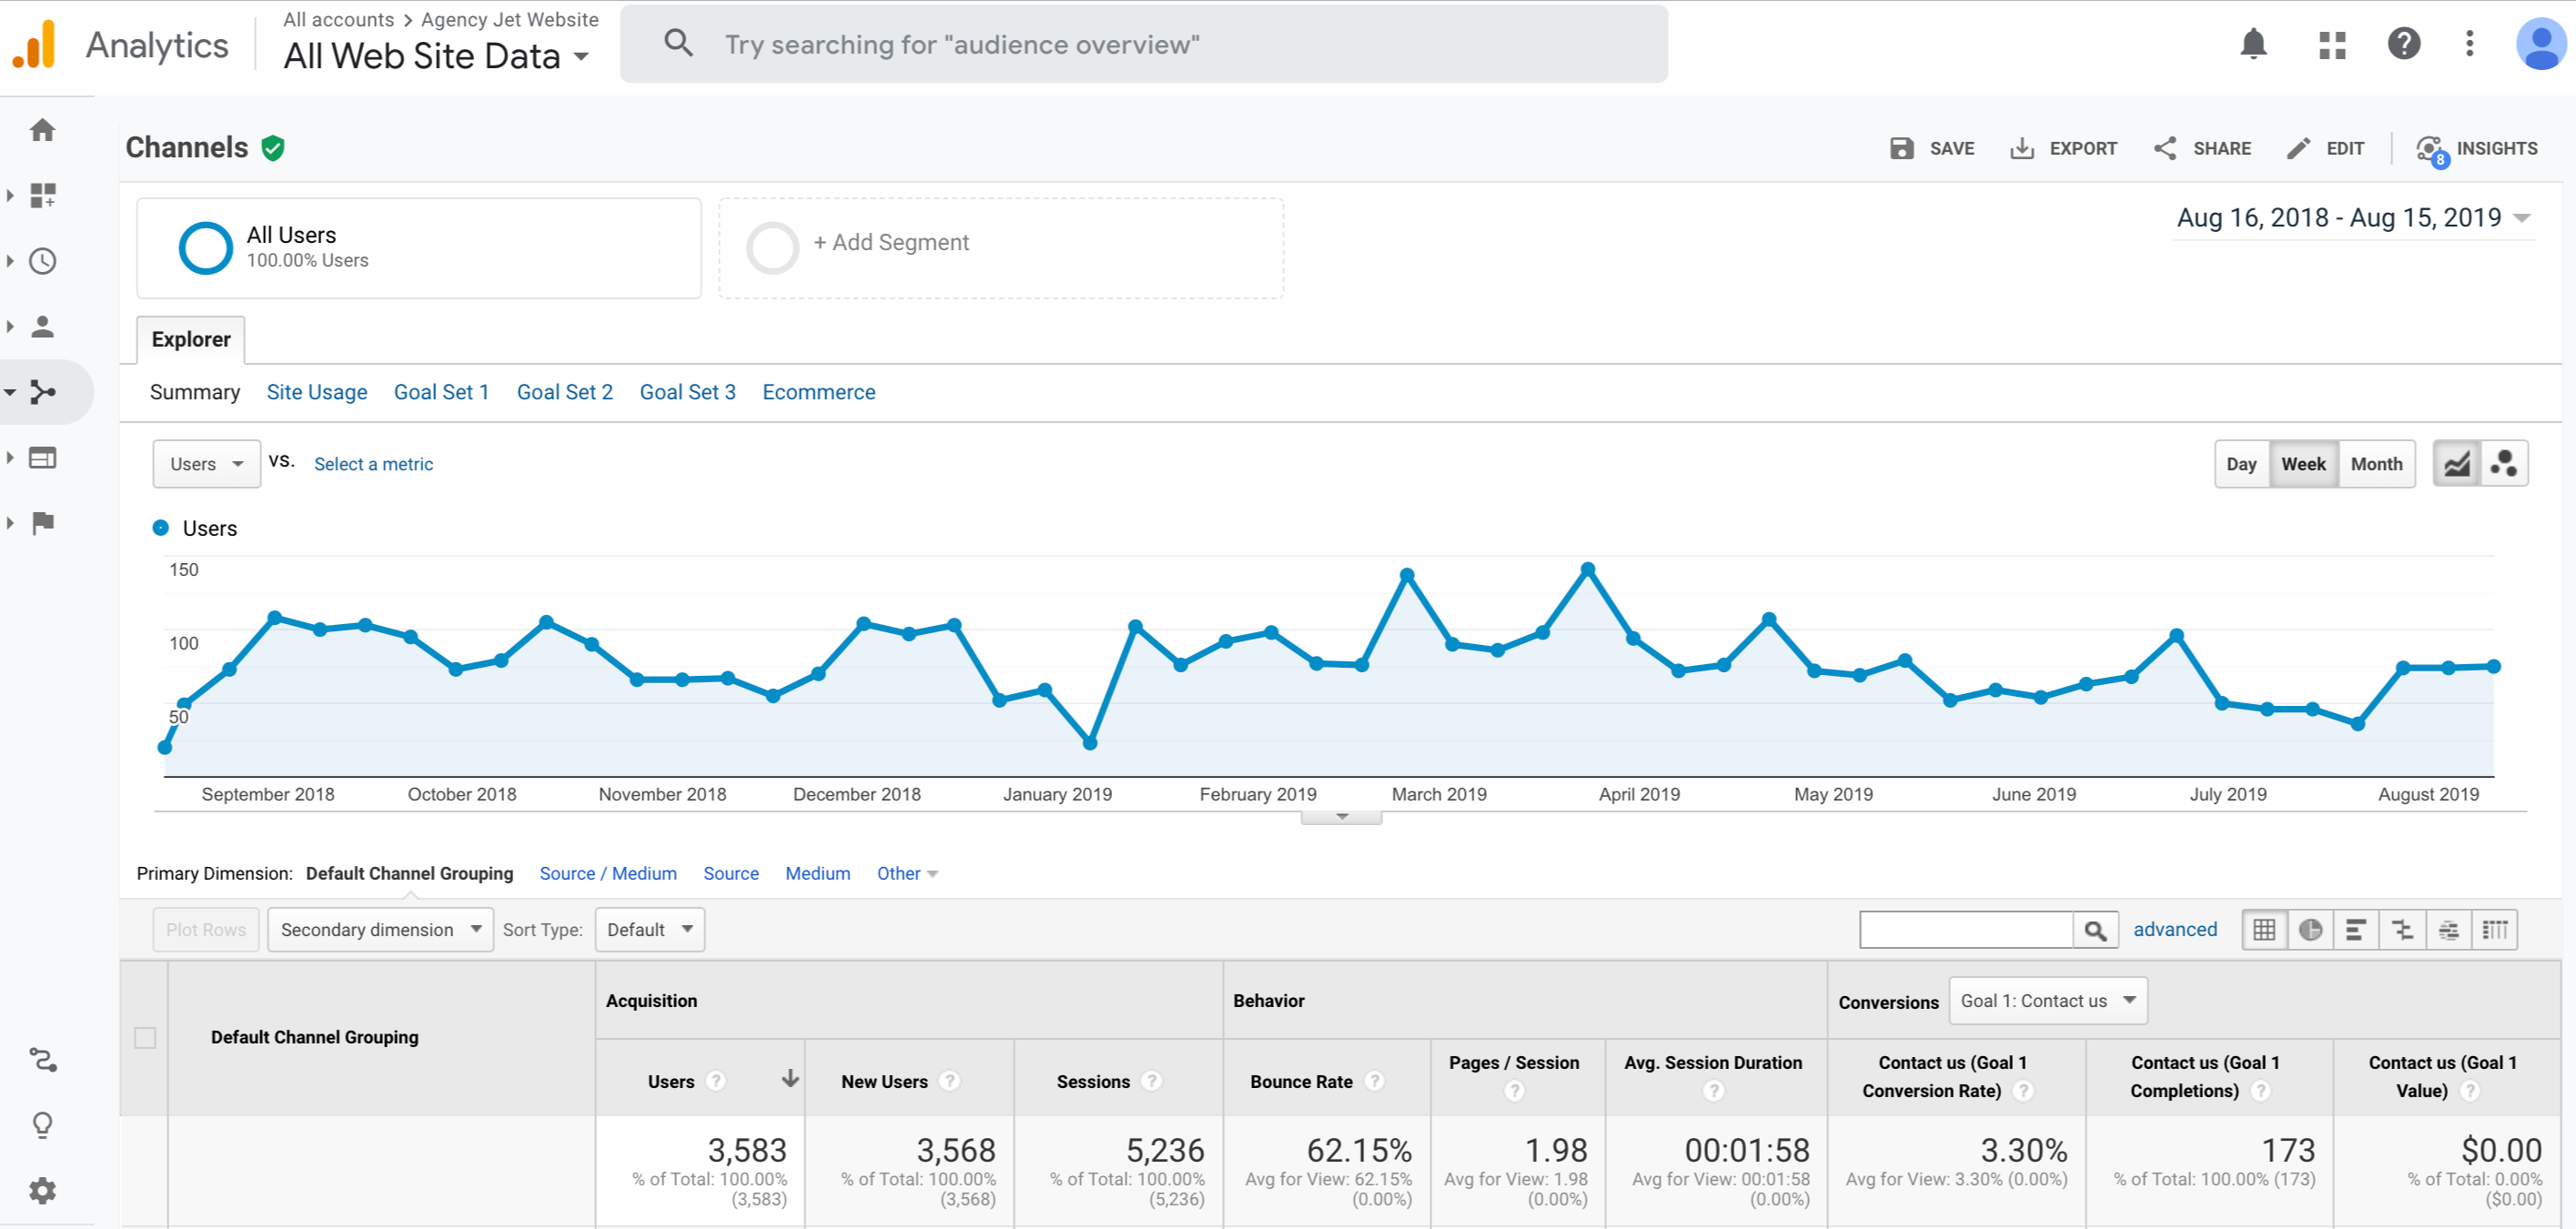Switch the graph interval to Day
Screen dimensions: 2576x1229
(2241, 464)
